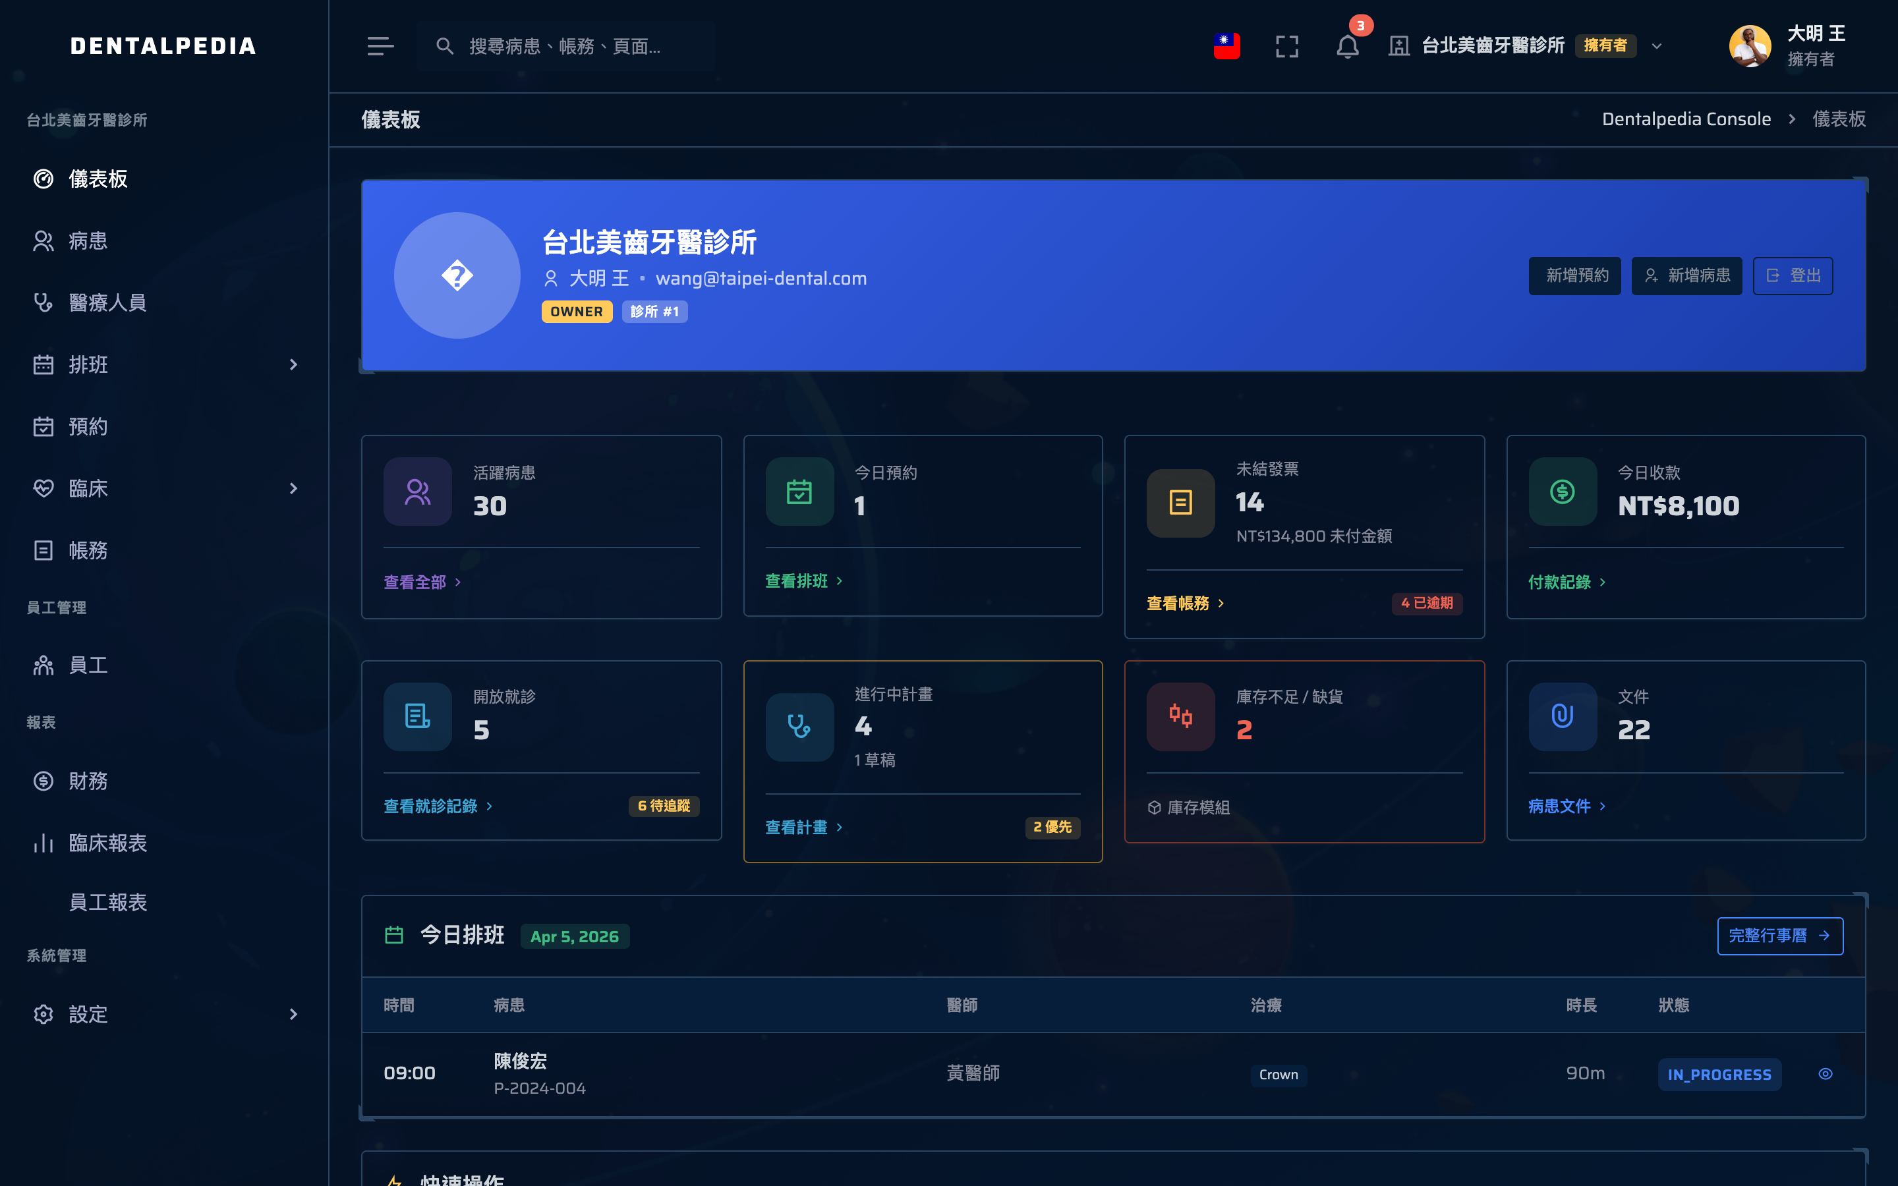
Task: Click the user profile avatar
Action: [x=1749, y=46]
